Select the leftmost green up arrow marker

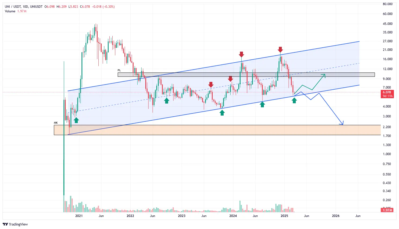click(x=76, y=120)
